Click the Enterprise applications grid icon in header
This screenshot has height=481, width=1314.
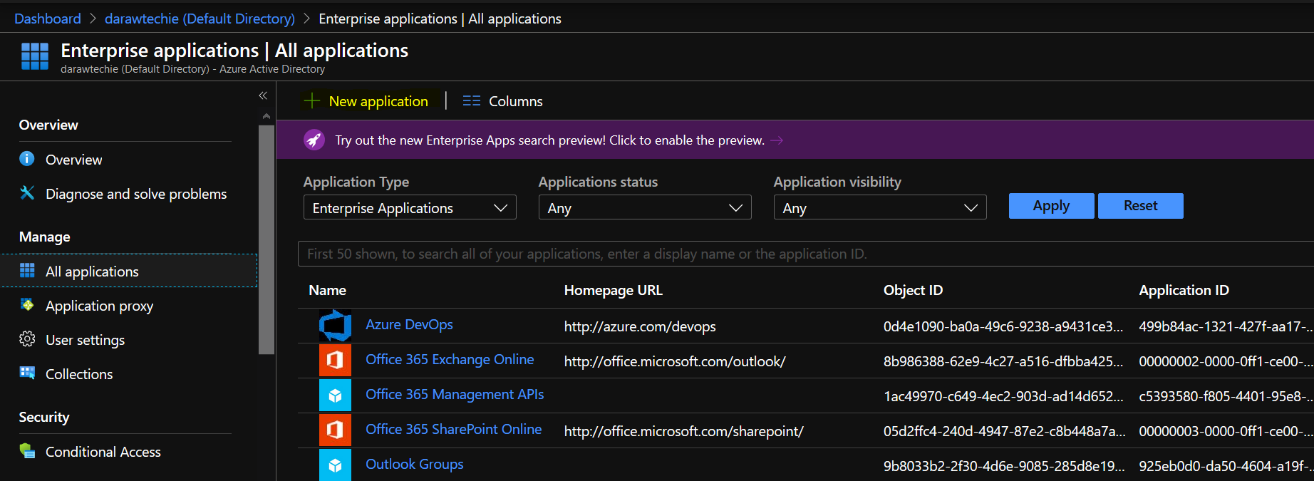pyautogui.click(x=35, y=56)
